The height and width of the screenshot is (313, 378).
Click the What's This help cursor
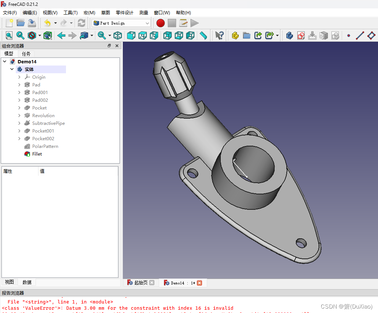coord(219,36)
